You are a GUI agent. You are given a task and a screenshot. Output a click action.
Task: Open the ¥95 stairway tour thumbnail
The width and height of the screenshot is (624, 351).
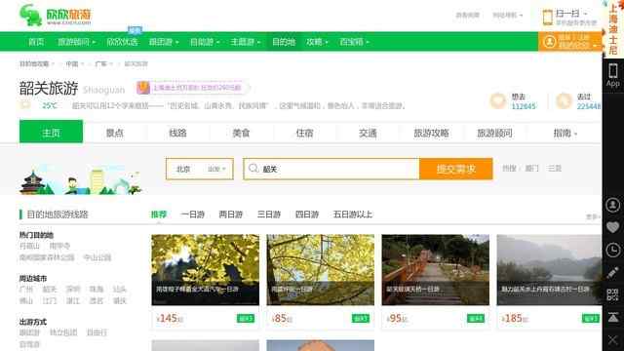(x=436, y=270)
